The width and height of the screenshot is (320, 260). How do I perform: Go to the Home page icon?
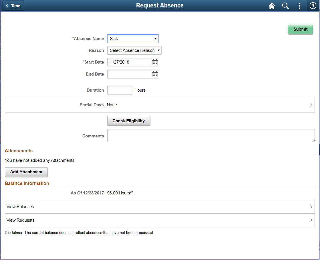(272, 6)
